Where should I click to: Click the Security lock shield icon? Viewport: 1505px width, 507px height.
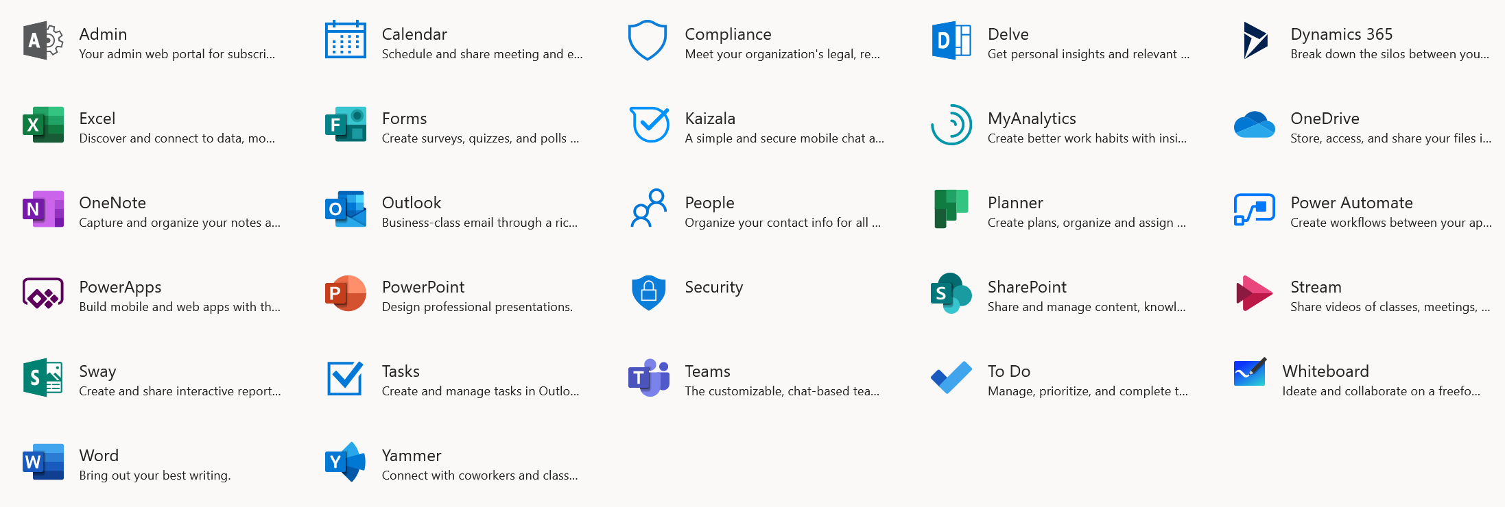649,293
